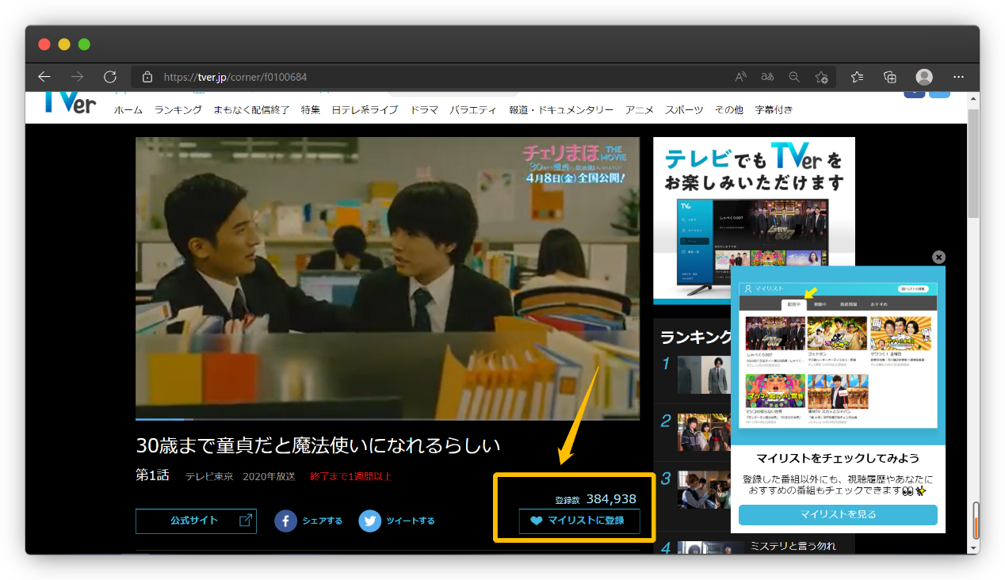1005x580 pixels.
Task: Seek on the video progress bar
Action: 388,419
